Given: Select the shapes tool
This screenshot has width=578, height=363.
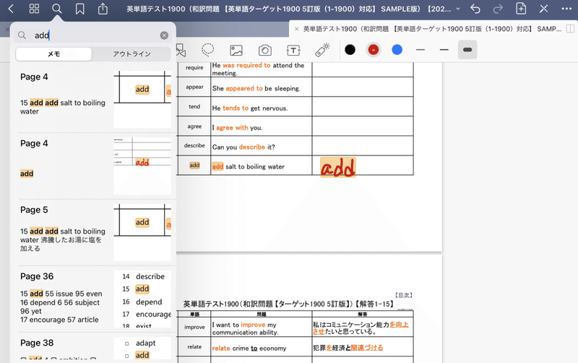Looking at the screenshot, I should 181,50.
